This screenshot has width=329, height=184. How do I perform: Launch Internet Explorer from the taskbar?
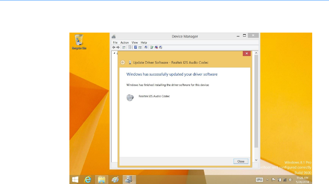88,180
